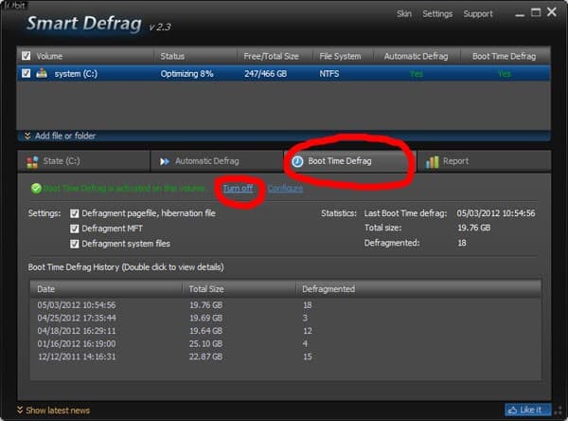Viewport: 568px width, 421px height.
Task: Expand Show latest news
Action: coord(54,411)
